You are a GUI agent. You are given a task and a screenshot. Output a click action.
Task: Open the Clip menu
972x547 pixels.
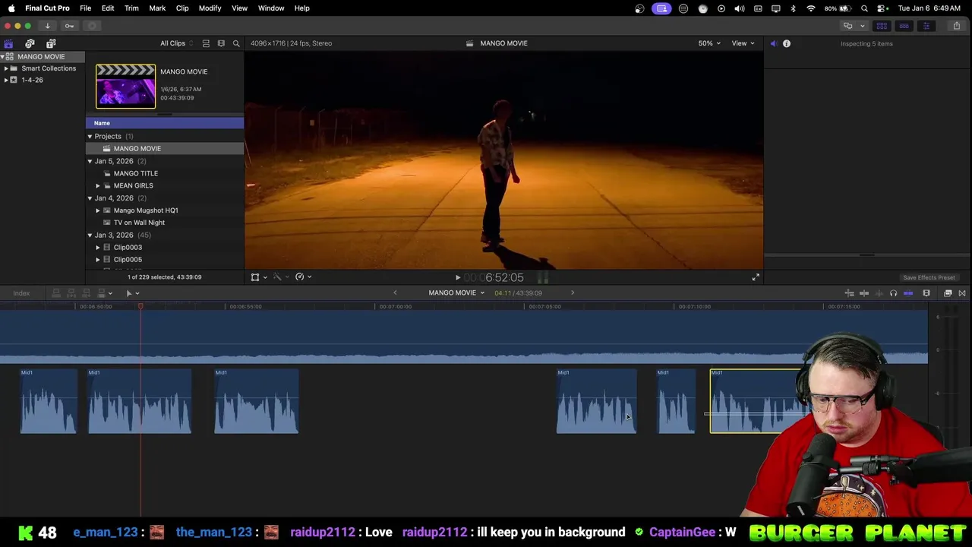[182, 8]
